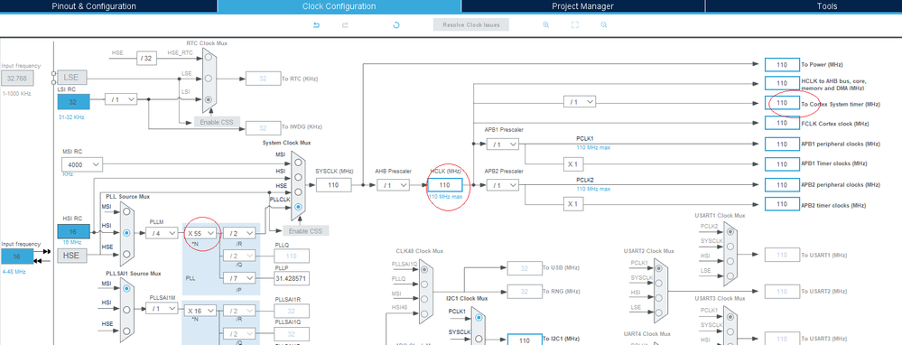Click the zoom in magnifier icon
The width and height of the screenshot is (902, 345).
(545, 24)
